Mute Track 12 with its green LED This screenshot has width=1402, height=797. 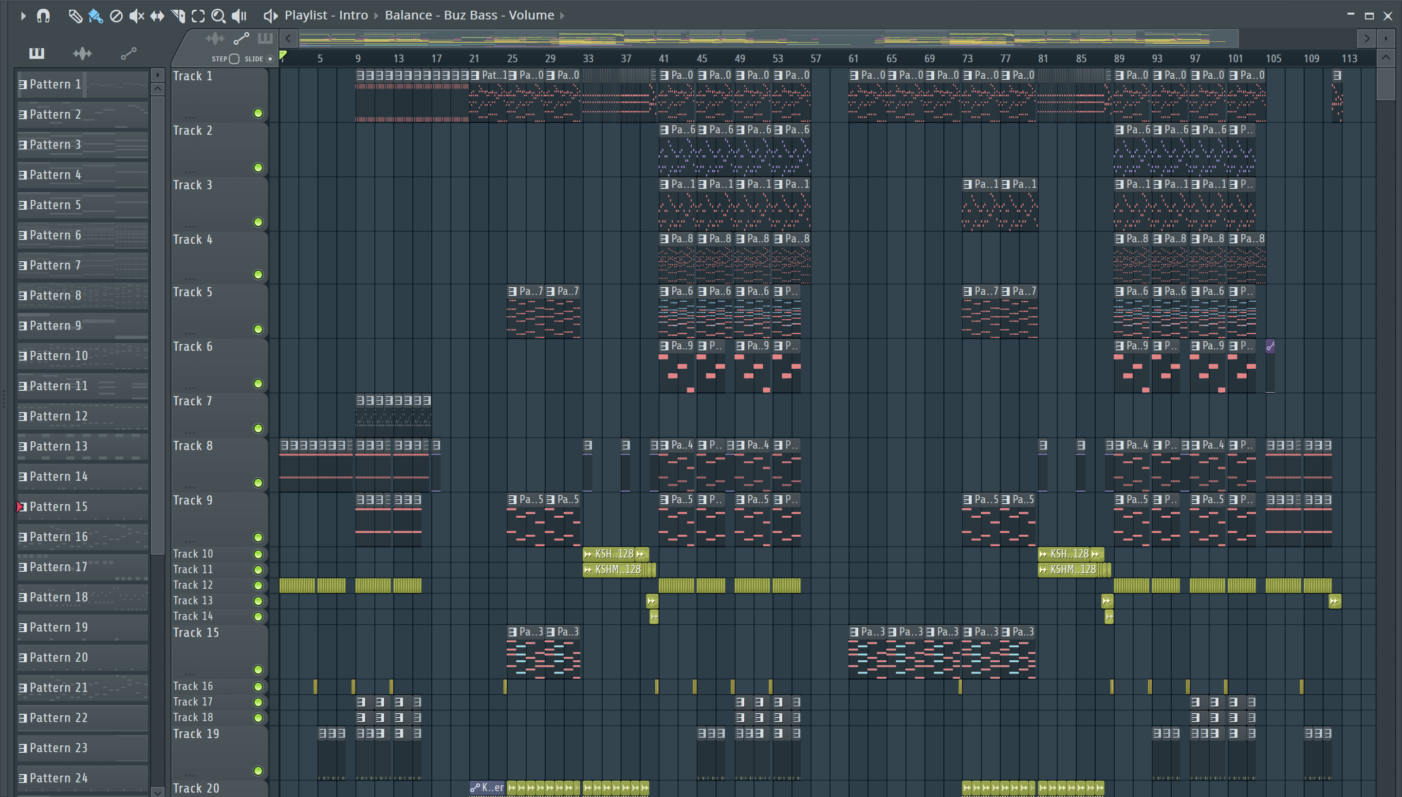tap(258, 585)
